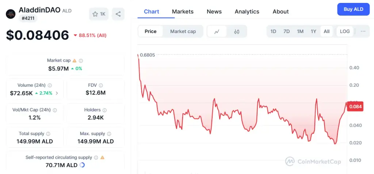Select the 1Y time range
Screen dimensions: 374x174
313,31
